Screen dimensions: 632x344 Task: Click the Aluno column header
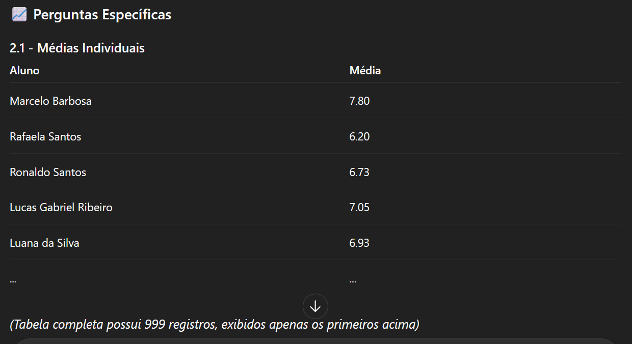point(24,71)
